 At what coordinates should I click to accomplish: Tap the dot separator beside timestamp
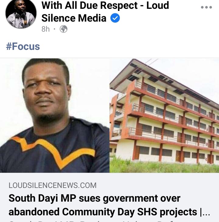click(x=54, y=29)
